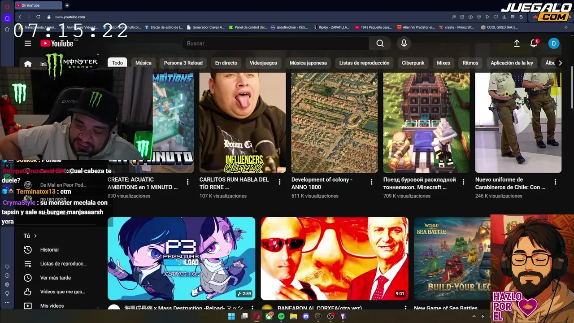This screenshot has width=574, height=323.
Task: Open the Xbox app from the taskbar
Action: pyautogui.click(x=269, y=316)
